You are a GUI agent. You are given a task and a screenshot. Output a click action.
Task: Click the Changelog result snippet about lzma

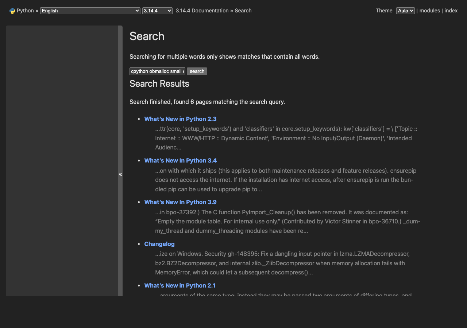click(x=282, y=263)
